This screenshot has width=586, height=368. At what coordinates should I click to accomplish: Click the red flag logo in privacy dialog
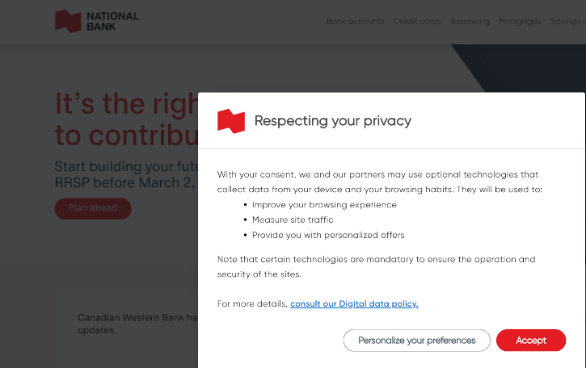pos(231,121)
